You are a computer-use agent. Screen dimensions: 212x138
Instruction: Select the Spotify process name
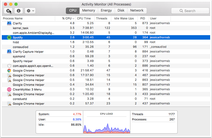(18, 38)
